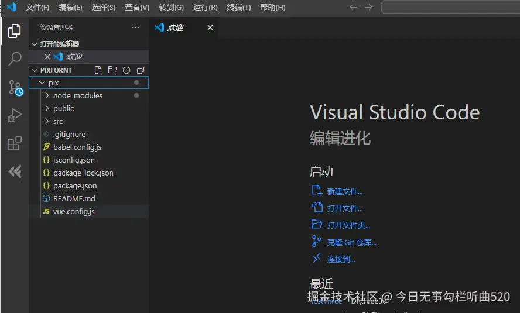
Task: Click the command center search box
Action: [451, 7]
